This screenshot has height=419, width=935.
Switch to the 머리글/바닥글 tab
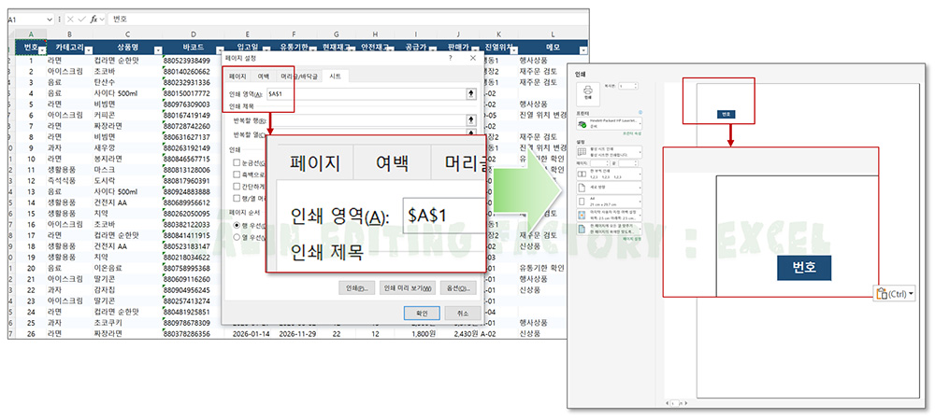[x=300, y=77]
